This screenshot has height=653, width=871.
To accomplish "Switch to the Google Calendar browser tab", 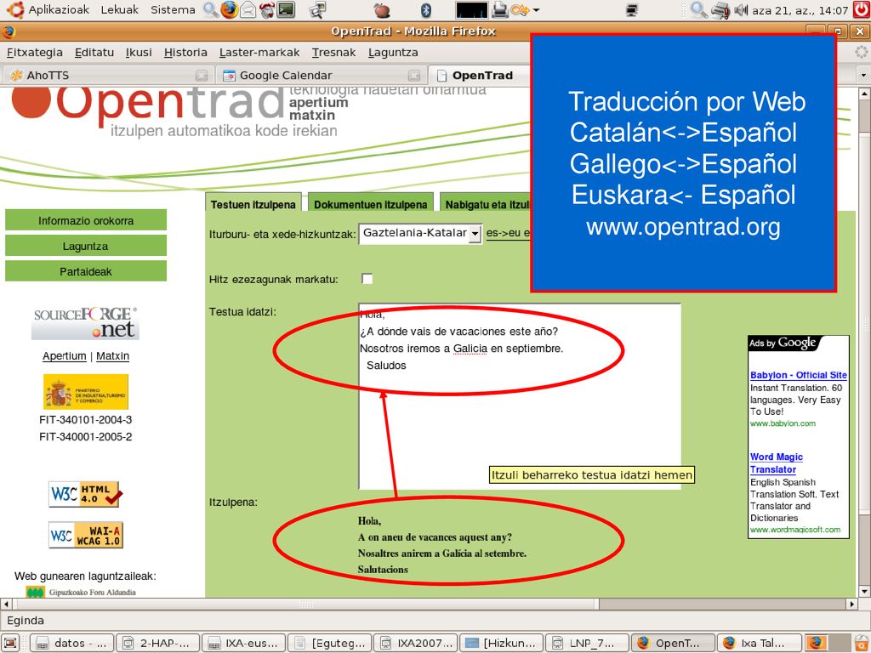I will (320, 75).
